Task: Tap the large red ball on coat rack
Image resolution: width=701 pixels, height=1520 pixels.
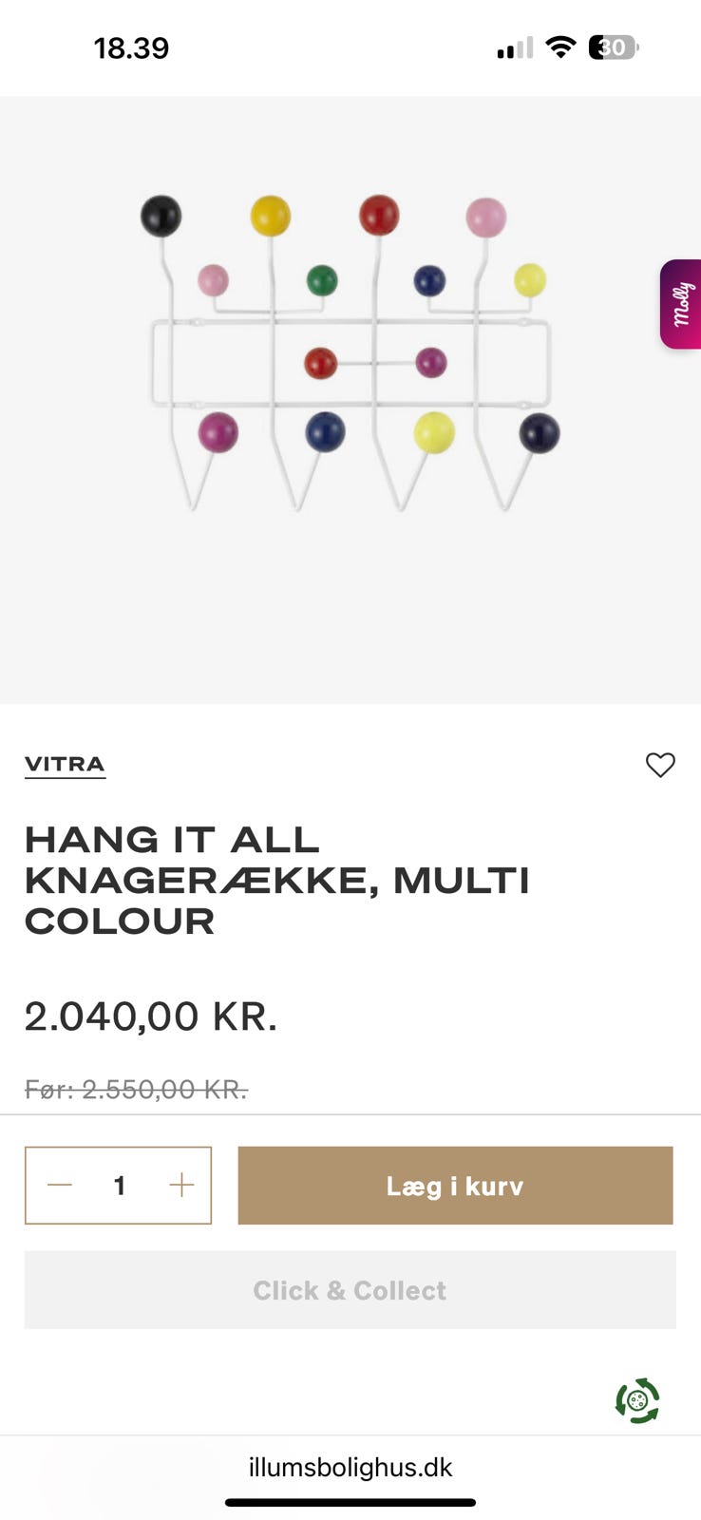Action: 379,215
